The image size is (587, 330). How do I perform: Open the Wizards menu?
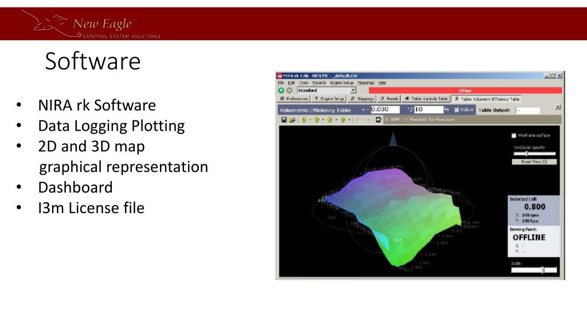[x=319, y=82]
